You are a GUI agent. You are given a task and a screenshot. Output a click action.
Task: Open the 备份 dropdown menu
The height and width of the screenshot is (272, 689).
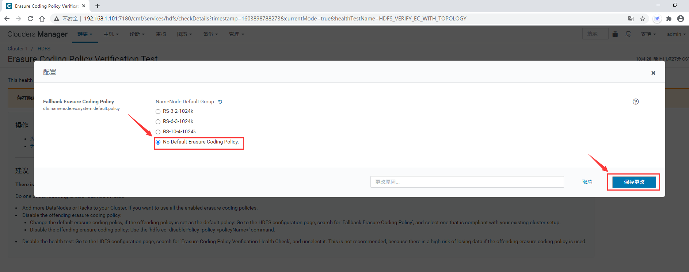coord(210,34)
